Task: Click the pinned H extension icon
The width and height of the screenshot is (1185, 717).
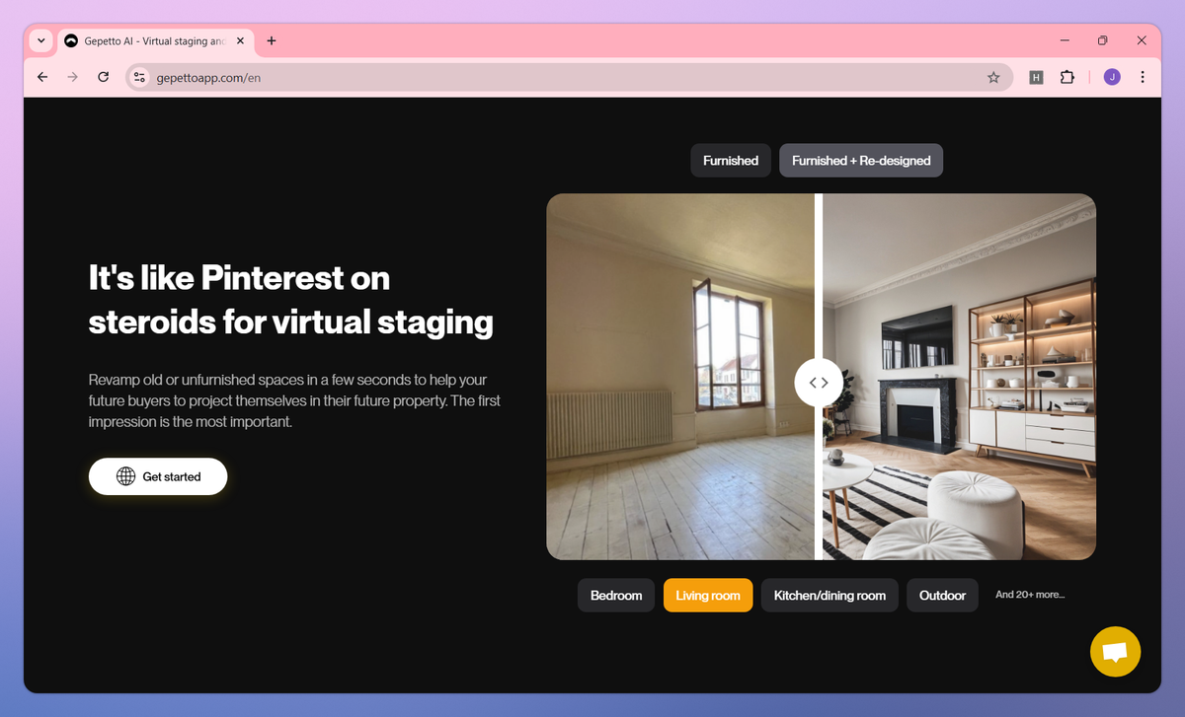Action: pyautogui.click(x=1036, y=76)
